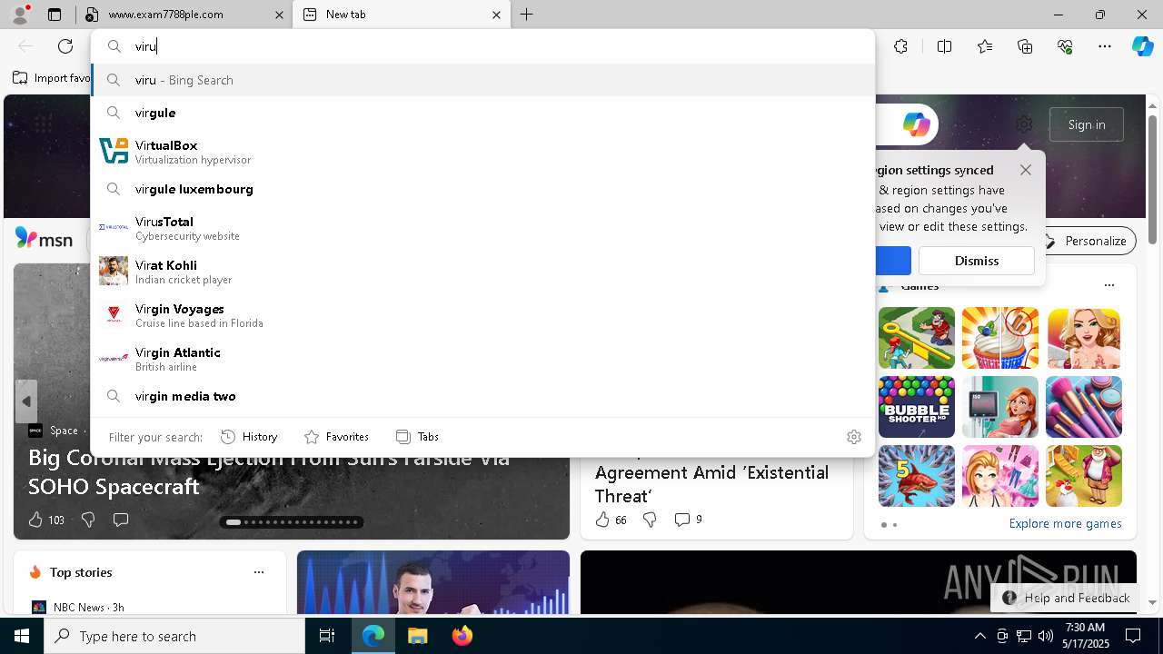Pick 'virgin media two' suggestion
The width and height of the screenshot is (1163, 654).
[x=482, y=396]
